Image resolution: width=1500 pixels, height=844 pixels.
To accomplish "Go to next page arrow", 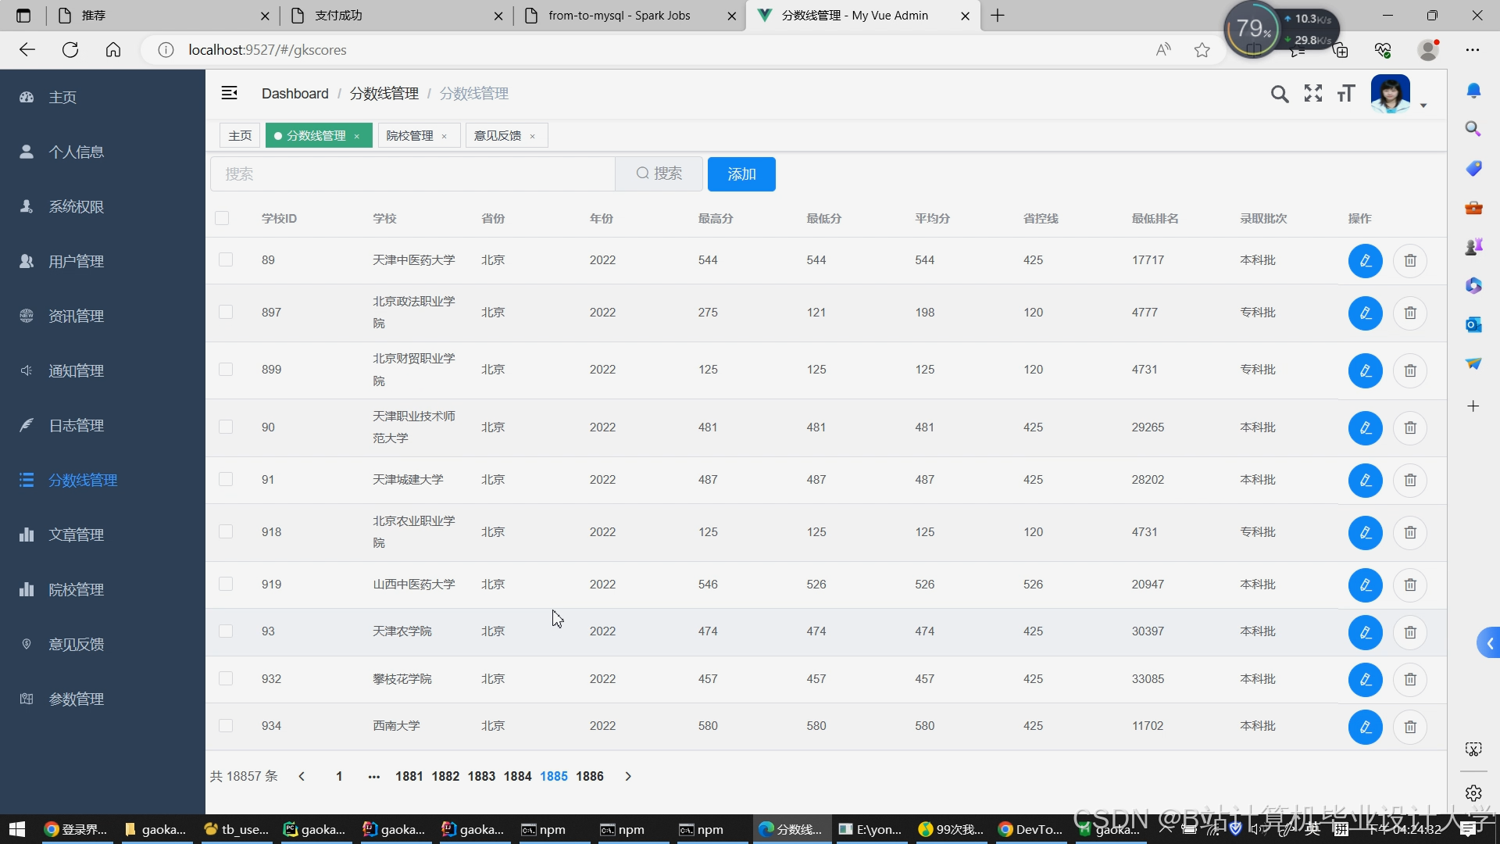I will pyautogui.click(x=628, y=776).
